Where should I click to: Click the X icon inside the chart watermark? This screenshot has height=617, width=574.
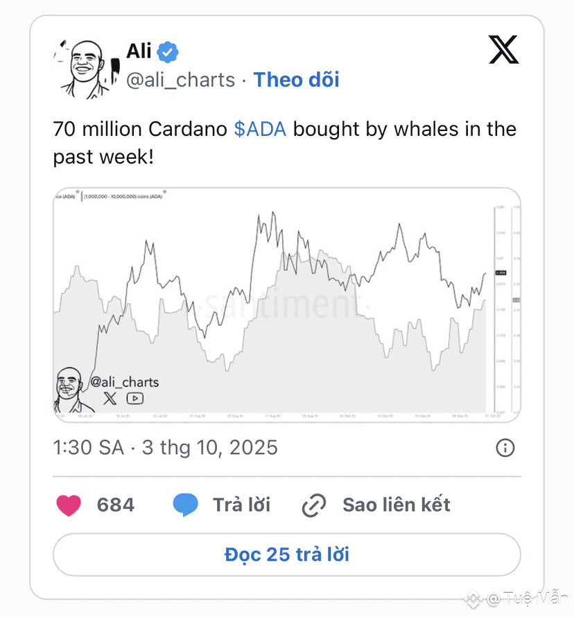(110, 398)
